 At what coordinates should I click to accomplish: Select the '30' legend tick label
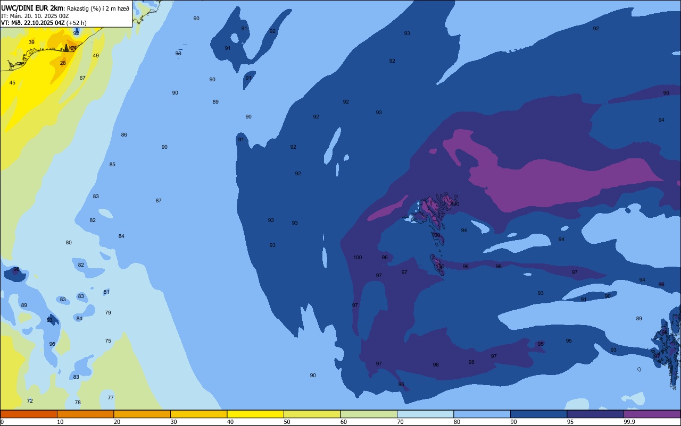173,422
